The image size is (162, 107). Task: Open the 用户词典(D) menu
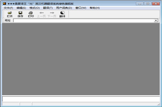64,8
